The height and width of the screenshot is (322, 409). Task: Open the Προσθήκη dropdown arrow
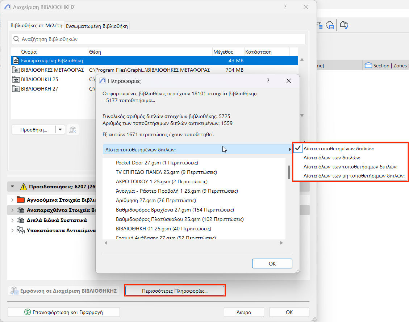tap(60, 130)
